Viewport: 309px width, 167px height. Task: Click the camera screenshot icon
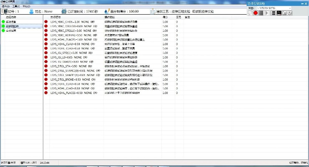(285, 13)
